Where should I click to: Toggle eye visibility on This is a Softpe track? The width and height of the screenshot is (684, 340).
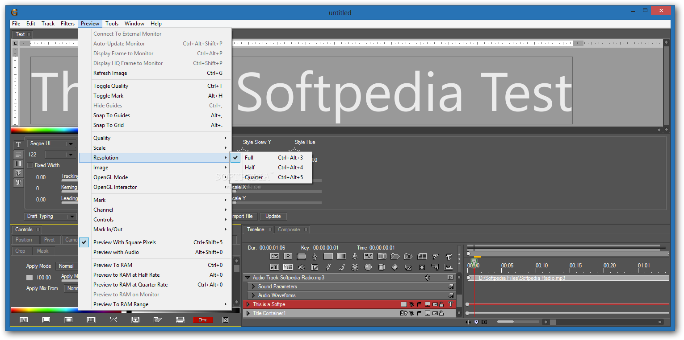(x=411, y=304)
